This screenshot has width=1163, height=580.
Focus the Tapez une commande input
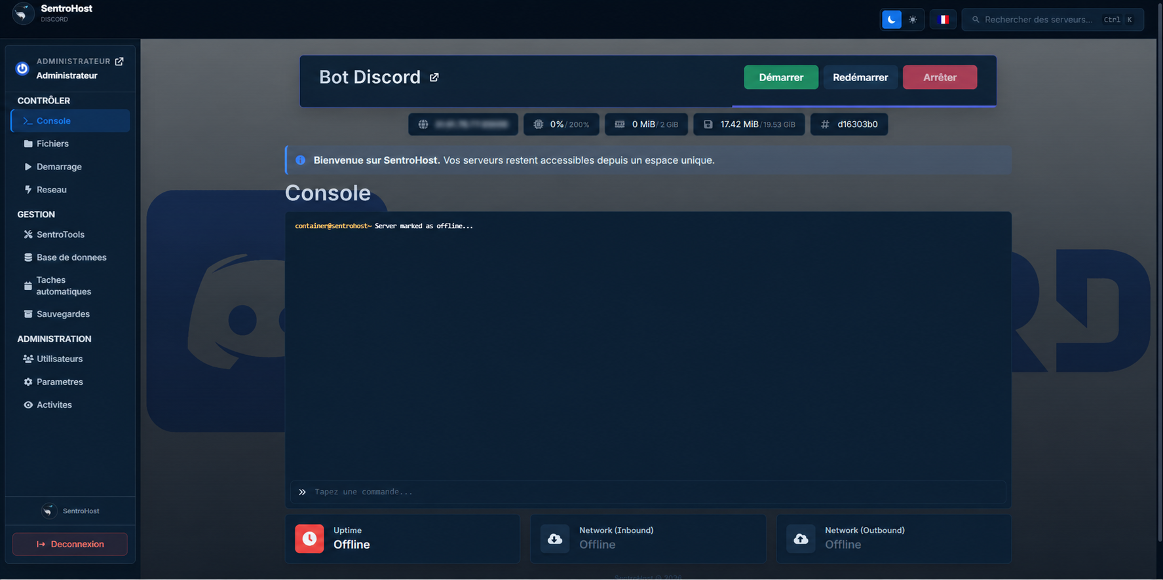(648, 492)
